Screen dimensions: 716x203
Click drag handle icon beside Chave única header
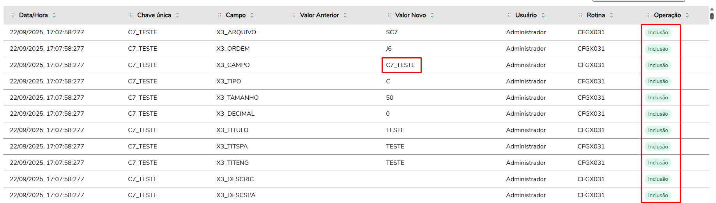[x=131, y=15]
